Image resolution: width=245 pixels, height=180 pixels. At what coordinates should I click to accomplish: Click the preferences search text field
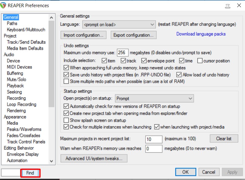11,173
